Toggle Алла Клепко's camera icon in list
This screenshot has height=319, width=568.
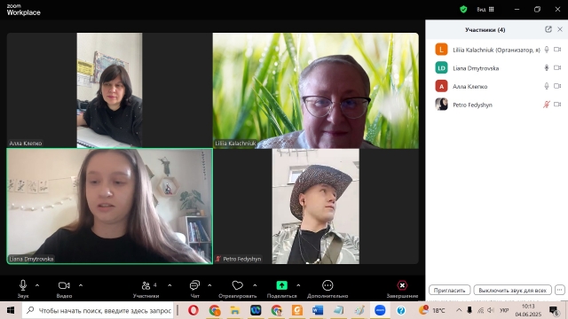click(x=557, y=86)
